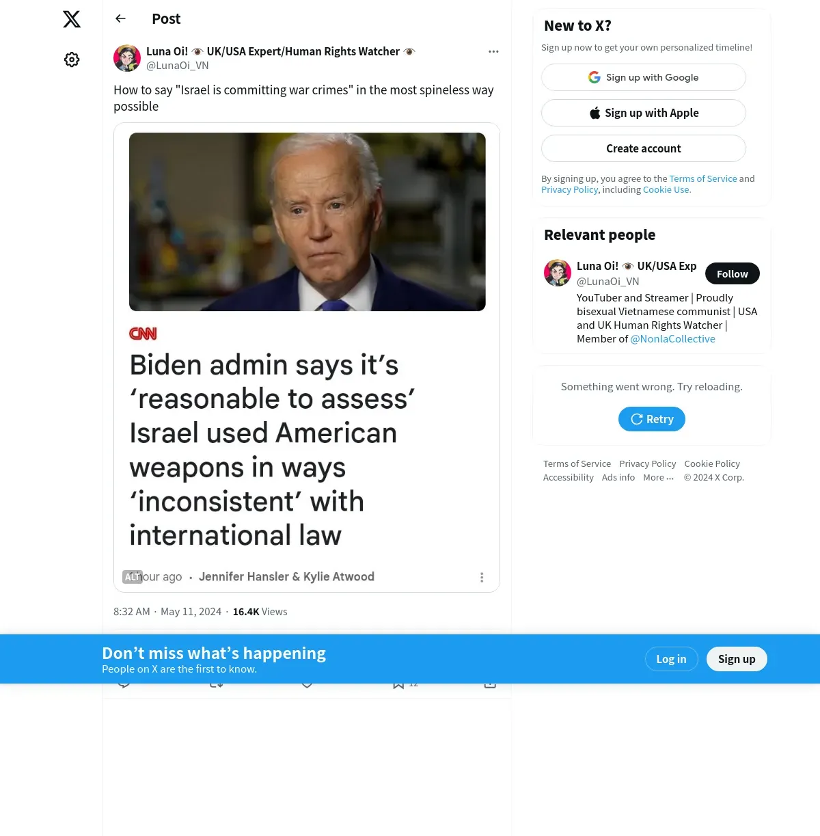Sign up with Google
The width and height of the screenshot is (820, 836).
point(644,77)
